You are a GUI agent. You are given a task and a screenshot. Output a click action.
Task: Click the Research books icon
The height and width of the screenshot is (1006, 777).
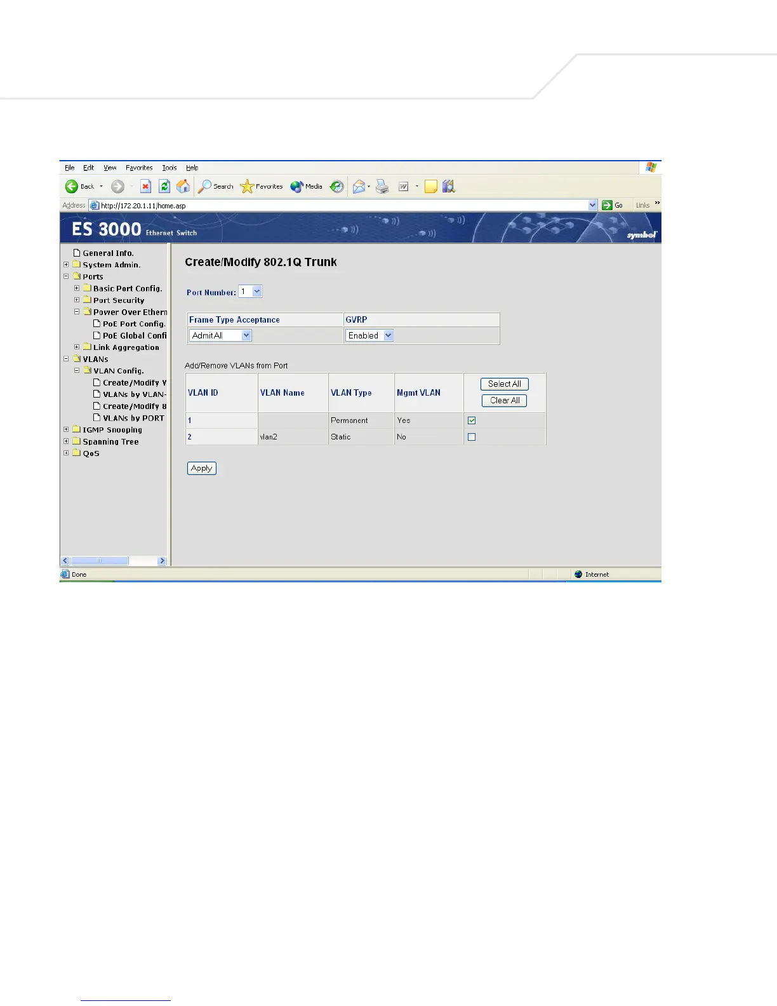pyautogui.click(x=449, y=186)
